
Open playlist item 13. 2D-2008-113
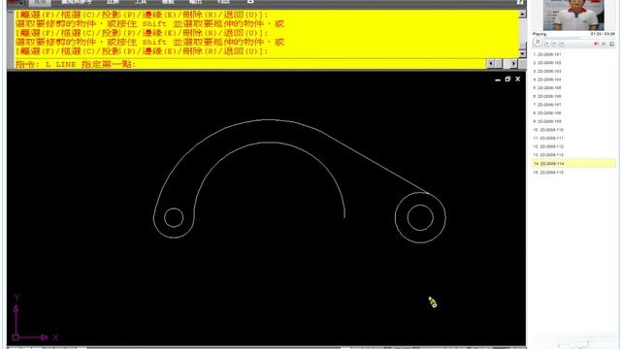(548, 155)
